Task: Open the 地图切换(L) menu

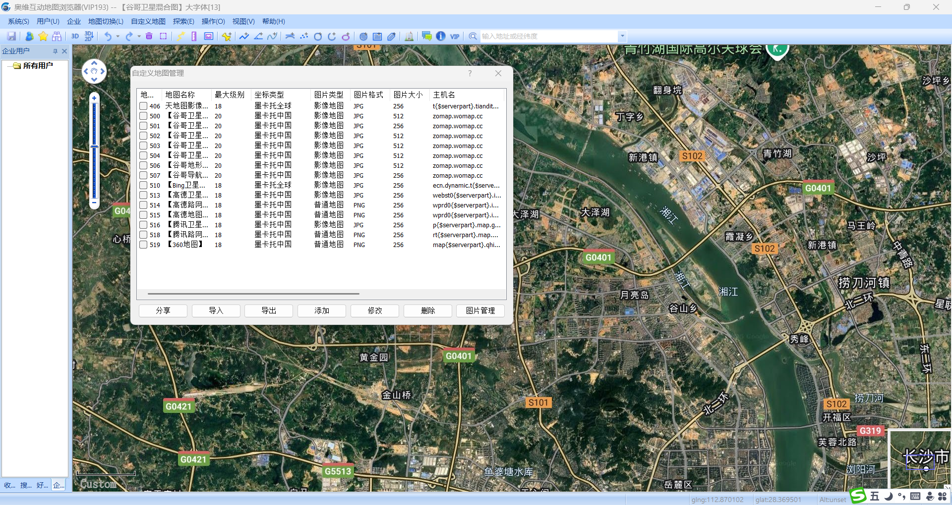Action: tap(106, 21)
